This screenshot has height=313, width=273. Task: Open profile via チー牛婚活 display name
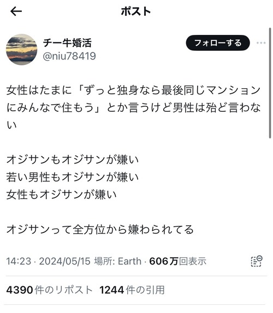(67, 43)
